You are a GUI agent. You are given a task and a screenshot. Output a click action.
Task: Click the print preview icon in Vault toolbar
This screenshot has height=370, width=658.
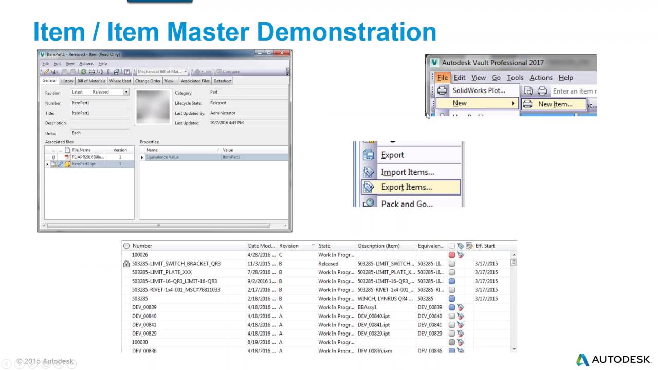point(528,91)
